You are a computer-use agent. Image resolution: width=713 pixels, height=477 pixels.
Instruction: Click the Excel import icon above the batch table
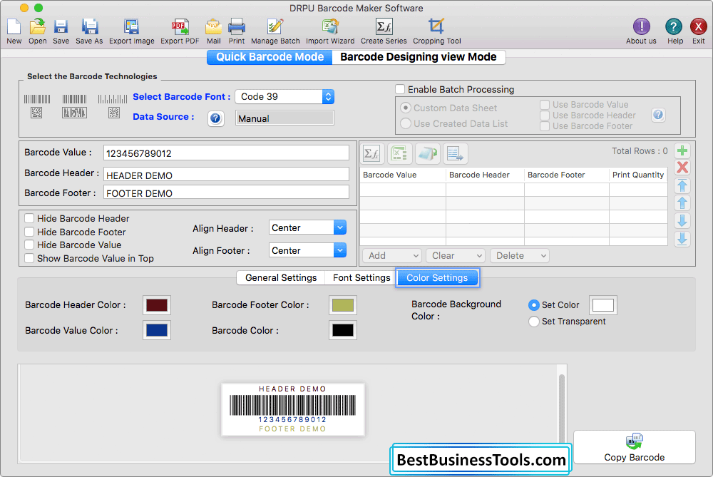coord(399,154)
